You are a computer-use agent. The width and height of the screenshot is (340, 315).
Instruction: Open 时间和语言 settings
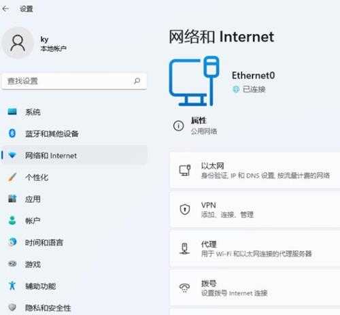point(74,242)
